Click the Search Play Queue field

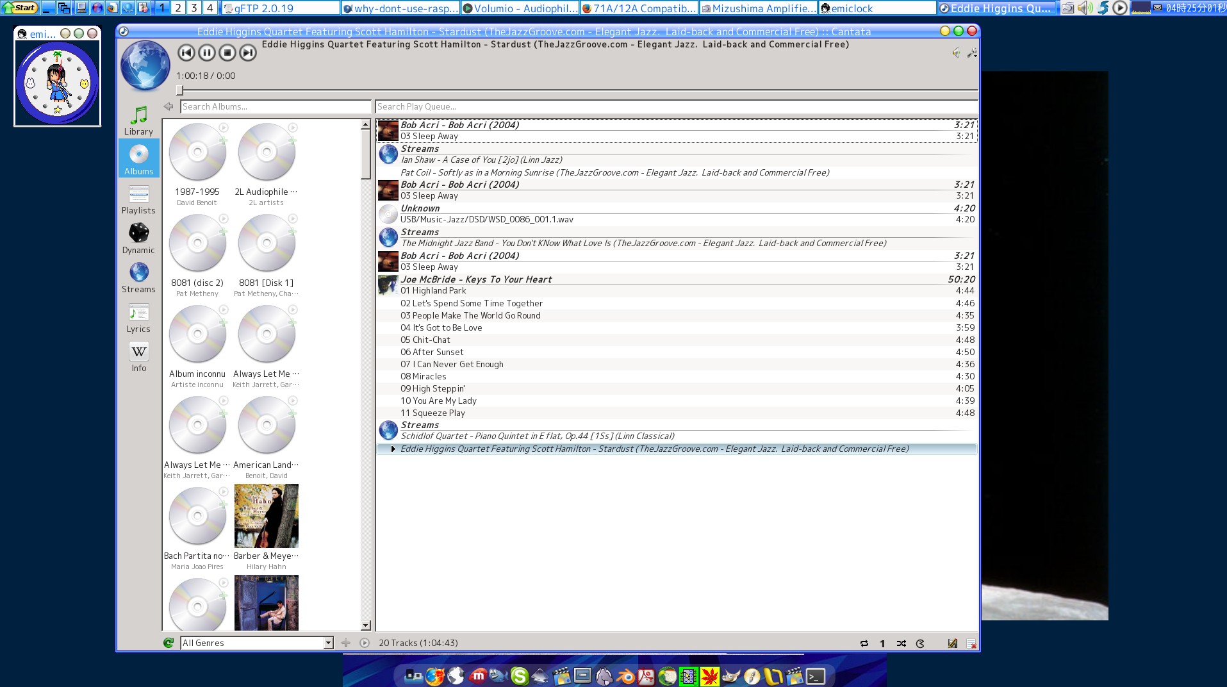click(676, 107)
